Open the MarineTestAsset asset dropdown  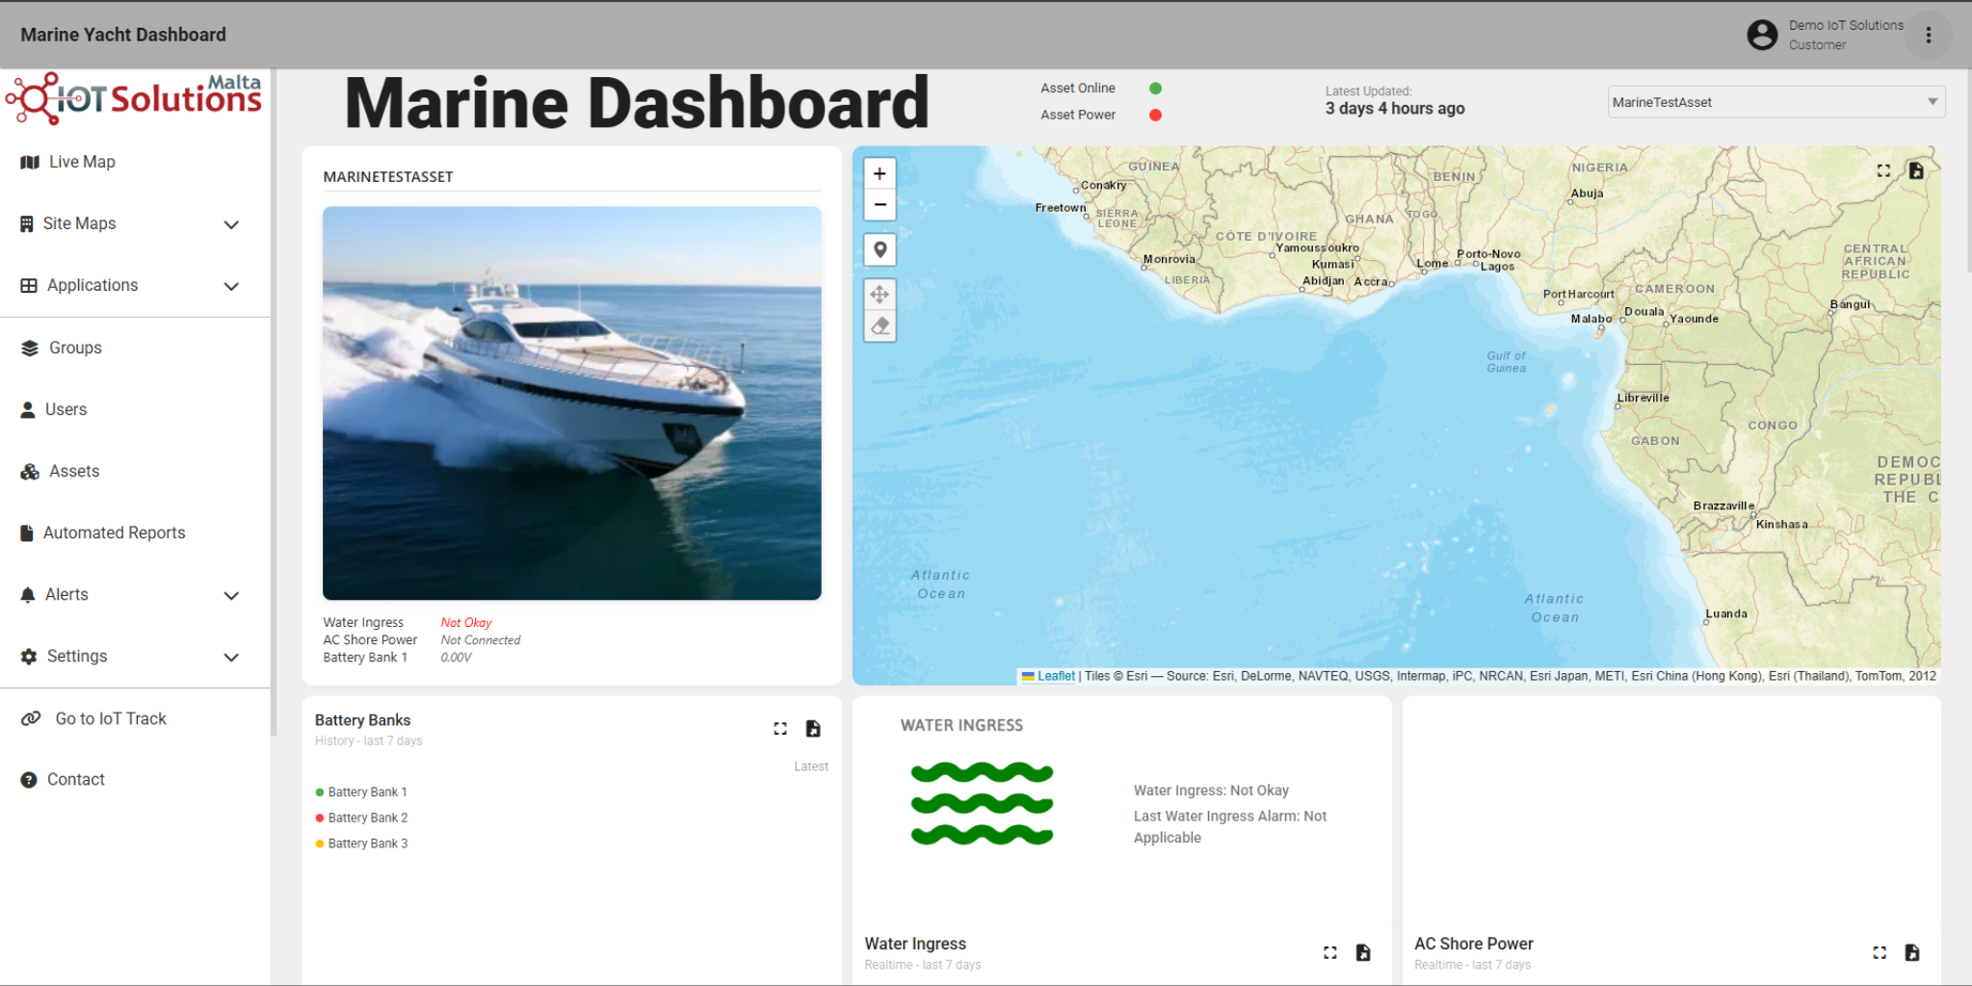(x=1775, y=102)
